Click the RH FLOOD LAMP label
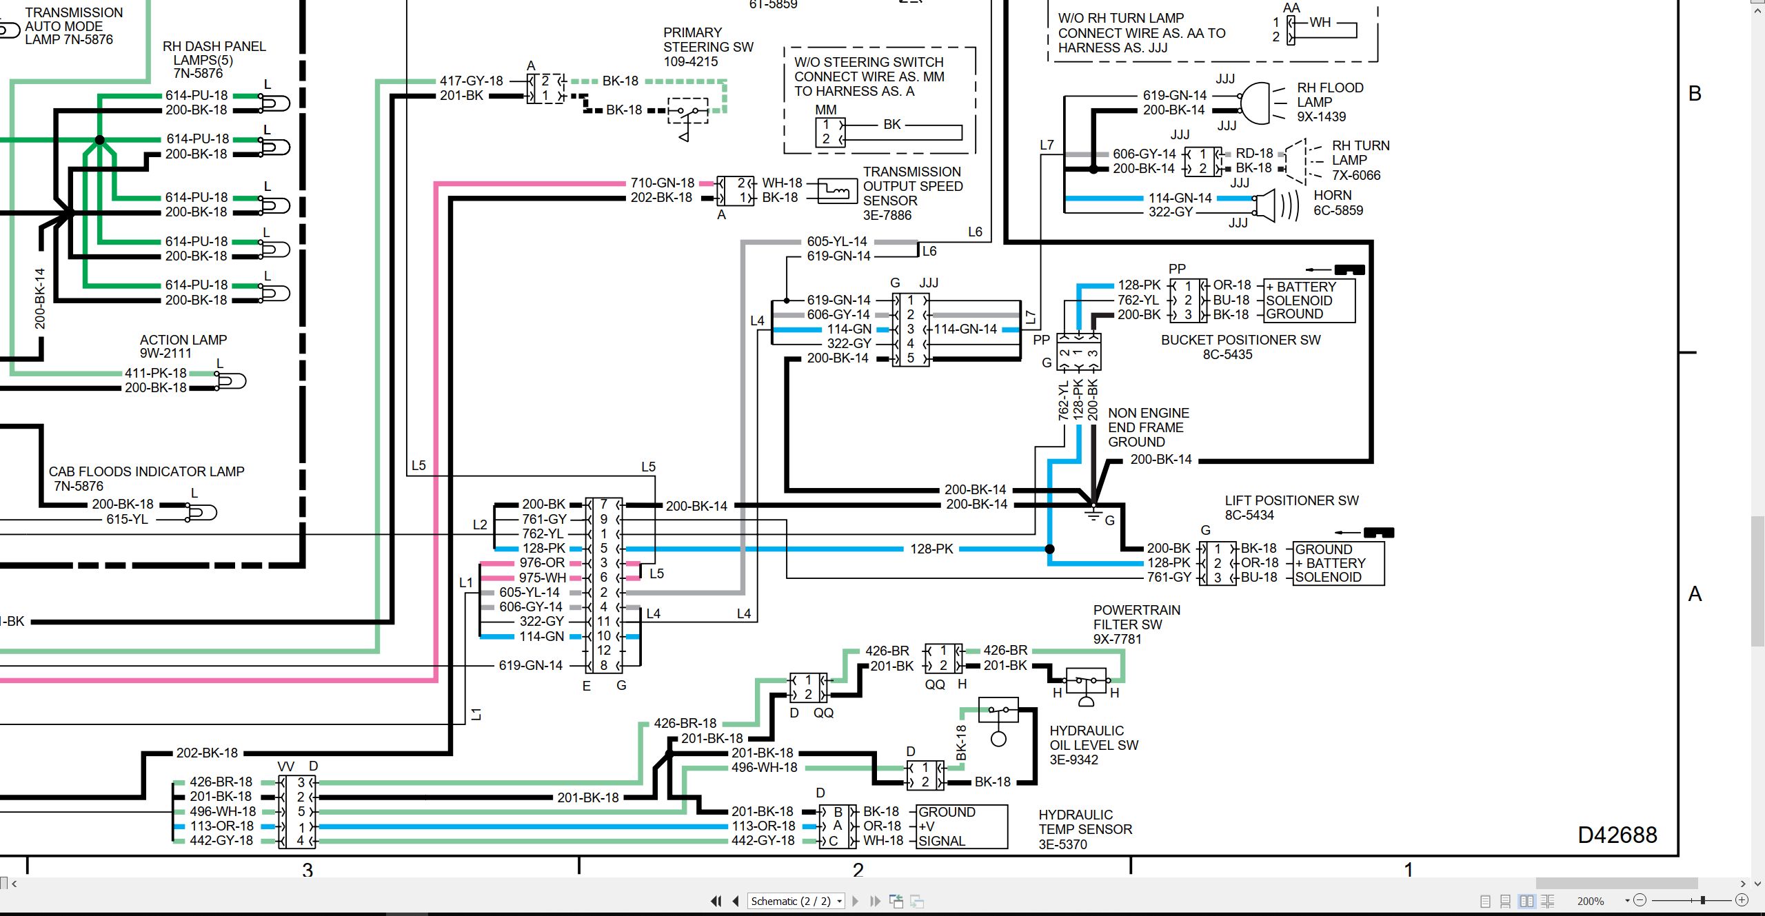The height and width of the screenshot is (916, 1765). pyautogui.click(x=1330, y=102)
